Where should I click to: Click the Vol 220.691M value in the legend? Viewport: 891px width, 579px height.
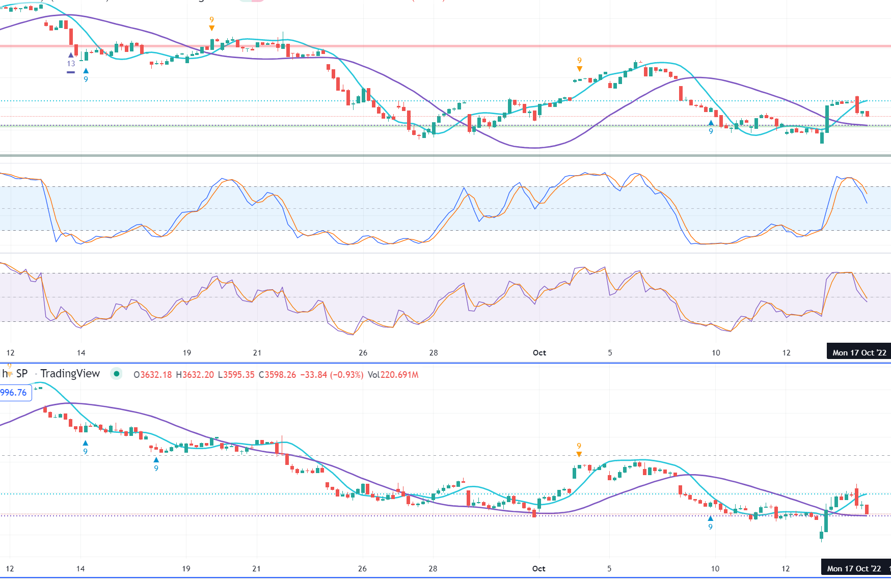[393, 375]
